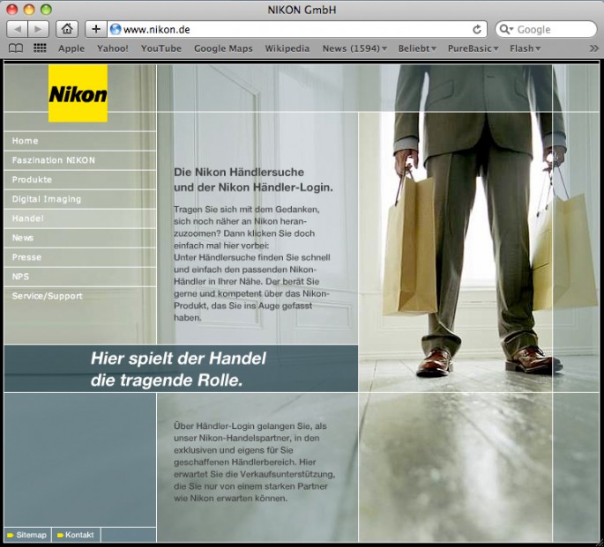Open the home page using house icon
The width and height of the screenshot is (604, 547).
coord(67,29)
